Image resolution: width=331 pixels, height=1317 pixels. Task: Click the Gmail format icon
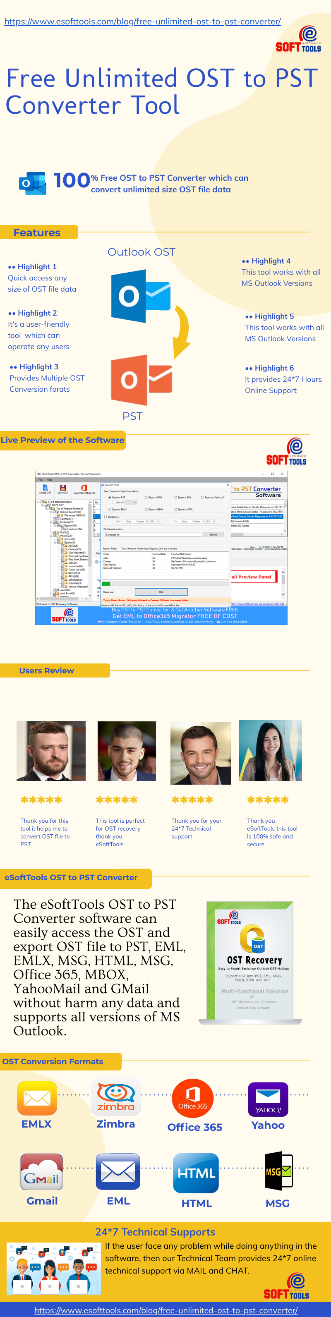tap(41, 1172)
